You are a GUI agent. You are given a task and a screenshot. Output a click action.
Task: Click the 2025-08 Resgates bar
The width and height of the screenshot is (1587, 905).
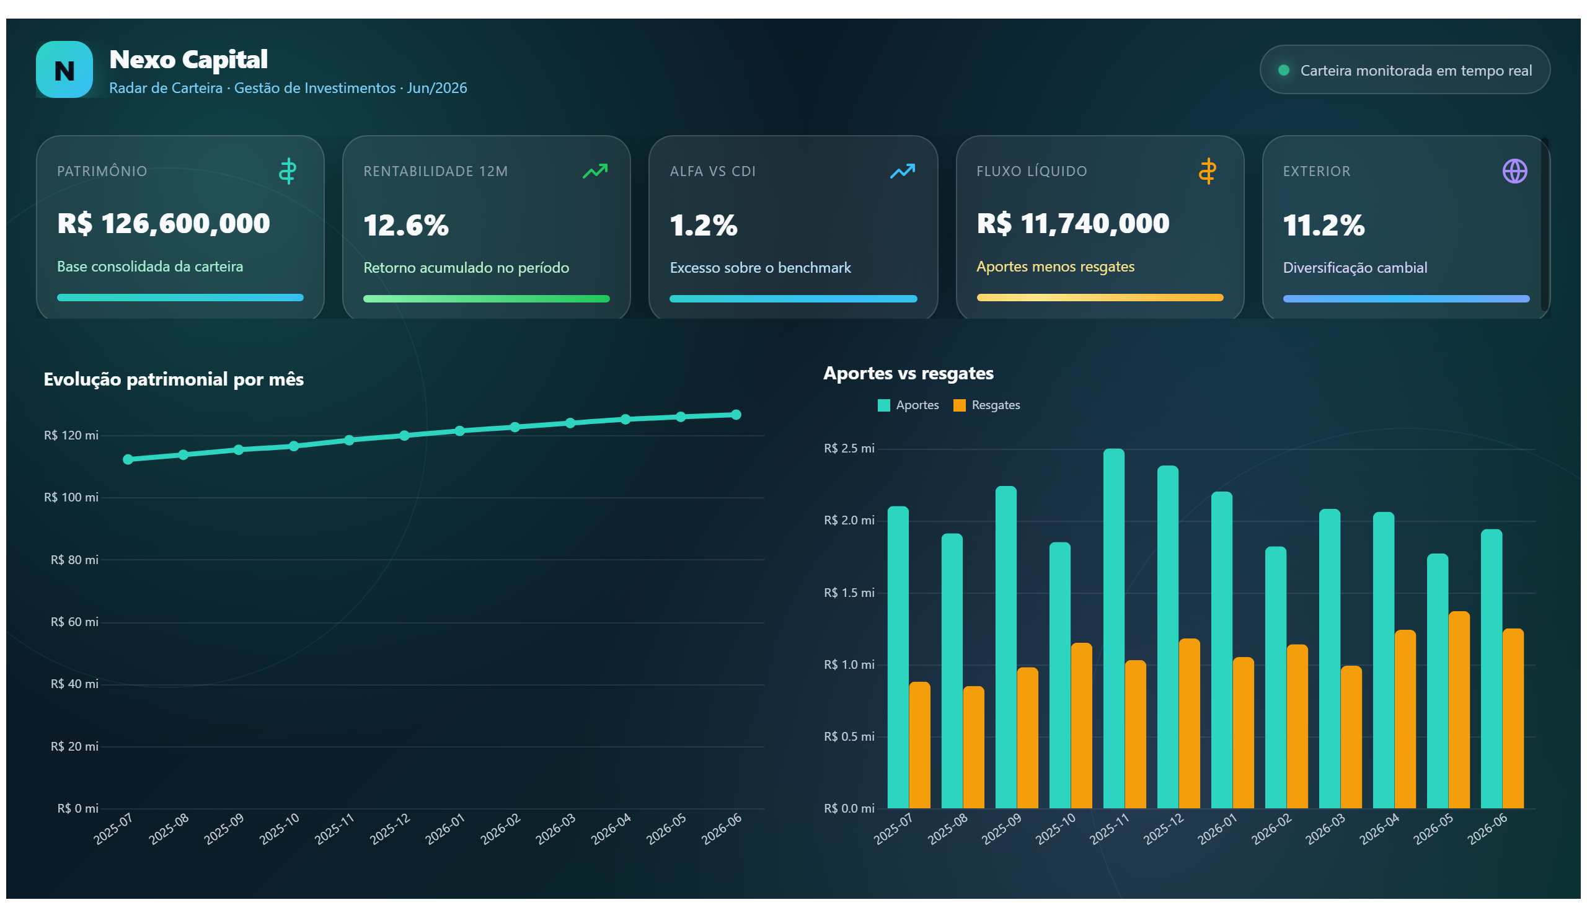973,747
